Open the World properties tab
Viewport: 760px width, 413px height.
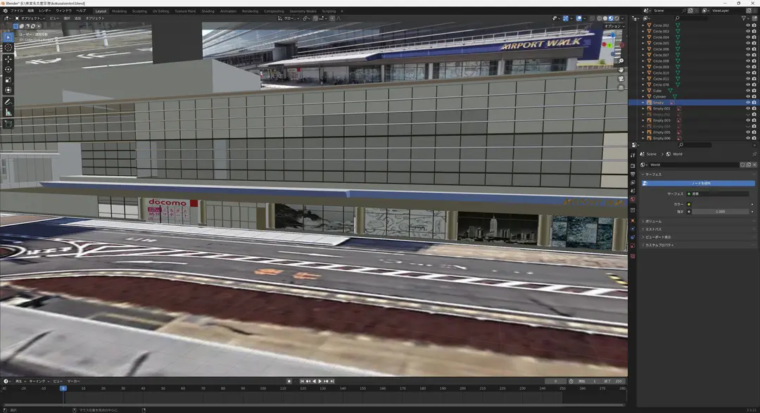[633, 199]
